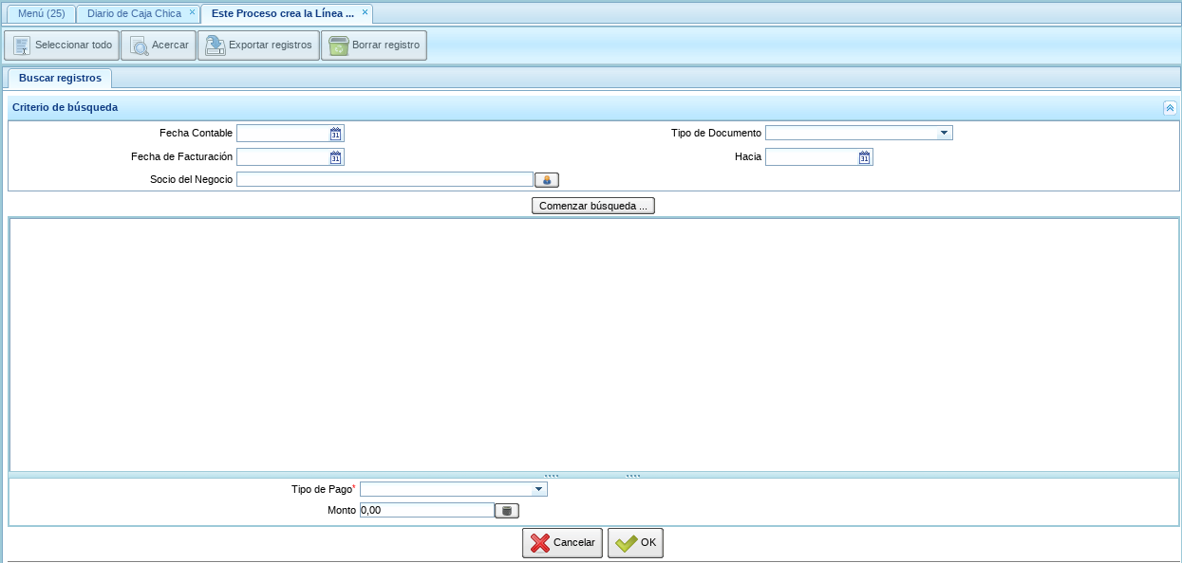1182x563 pixels.
Task: Select the Este Proceso crea la Línea tab
Action: [x=283, y=13]
